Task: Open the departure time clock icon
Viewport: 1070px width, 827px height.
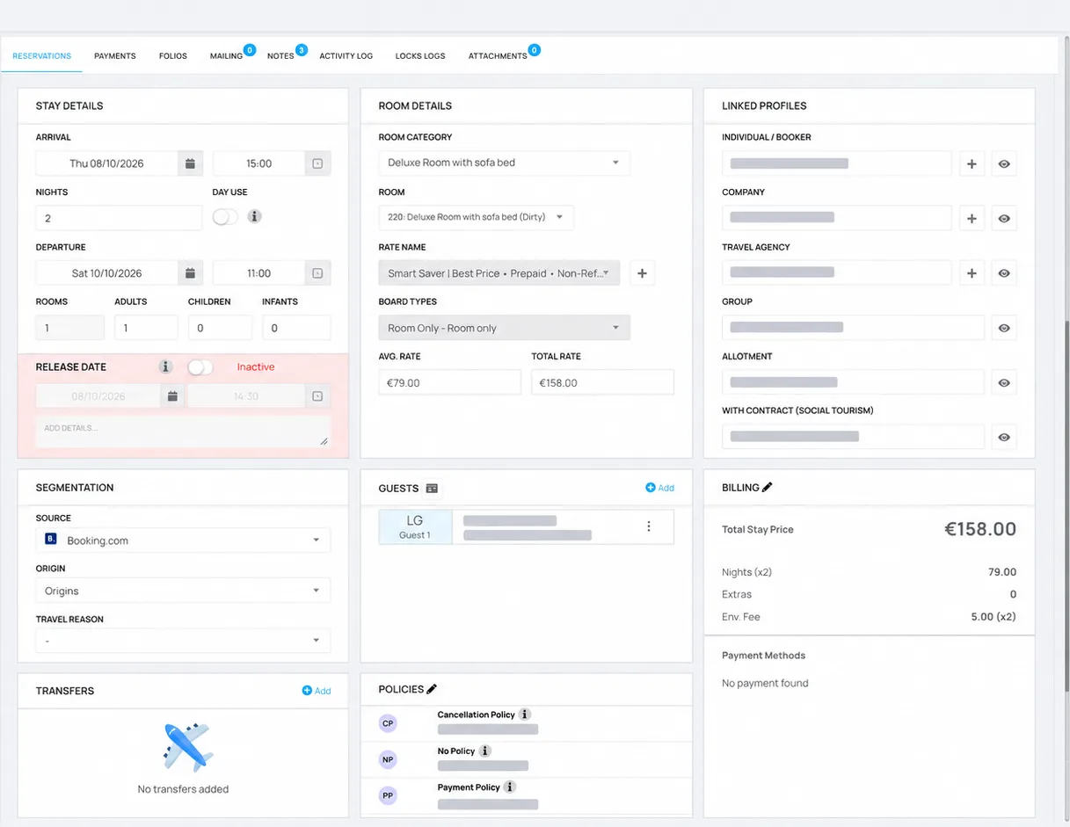Action: [317, 273]
